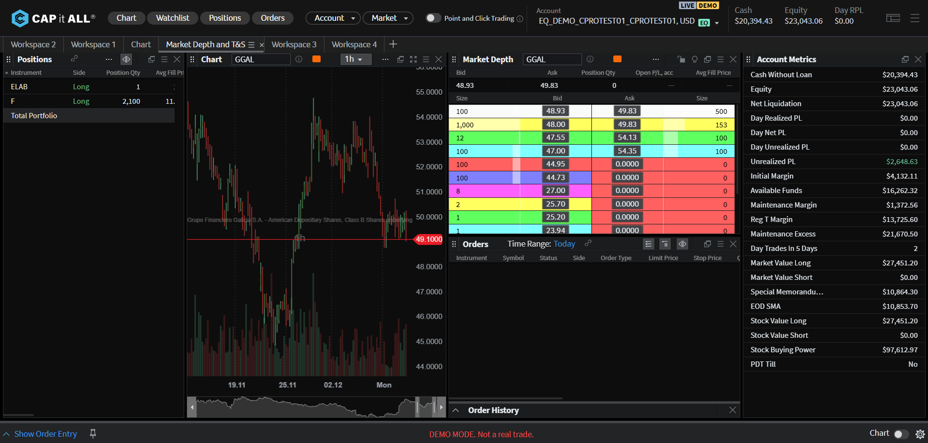
Task: Open the settings gear in the bottom-right corner
Action: point(920,434)
